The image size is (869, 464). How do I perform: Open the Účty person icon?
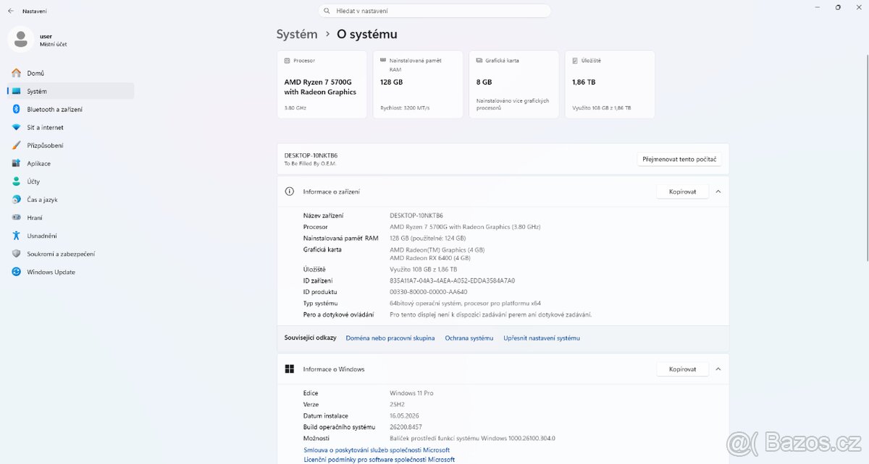tap(16, 181)
